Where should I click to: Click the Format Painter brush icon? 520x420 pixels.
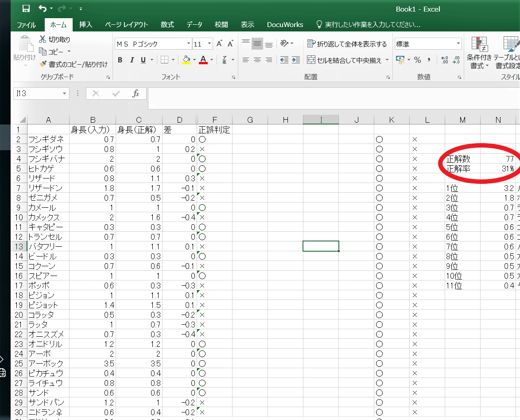(43, 64)
